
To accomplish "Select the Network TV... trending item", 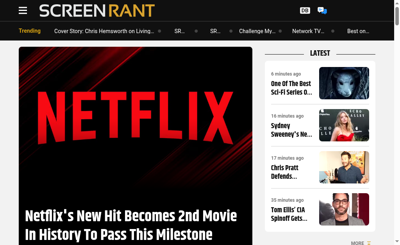I will tap(308, 31).
